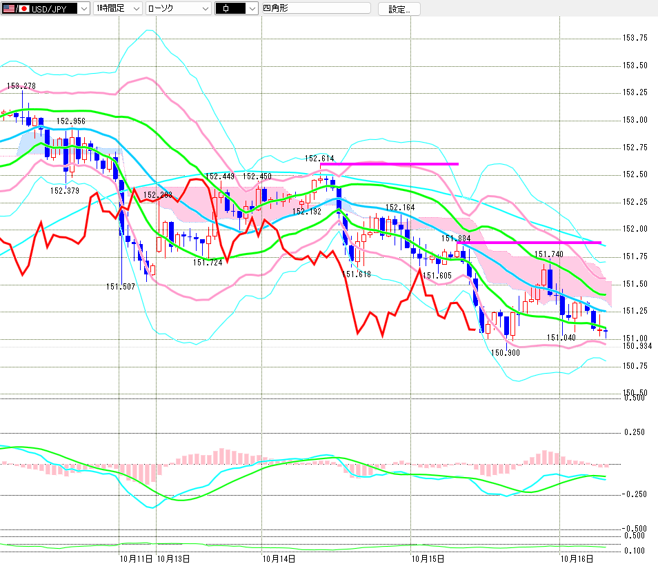
Task: Click the 153.00 level on price axis
Action: [636, 120]
